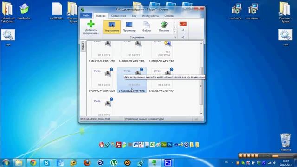297x167 pixels.
Task: Select connection S-0D1FEA71-6405-47A0
Action: (x=102, y=52)
